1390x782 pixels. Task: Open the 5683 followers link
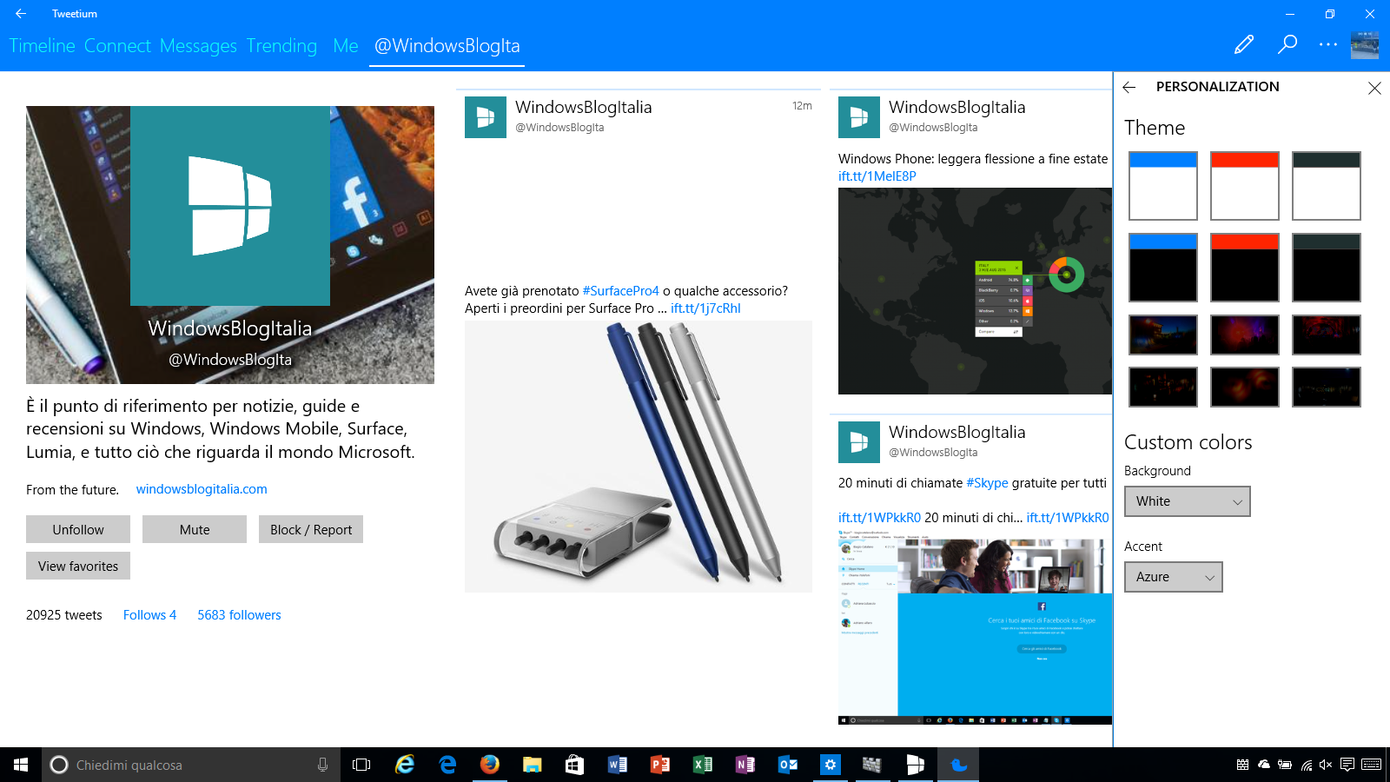(x=239, y=615)
